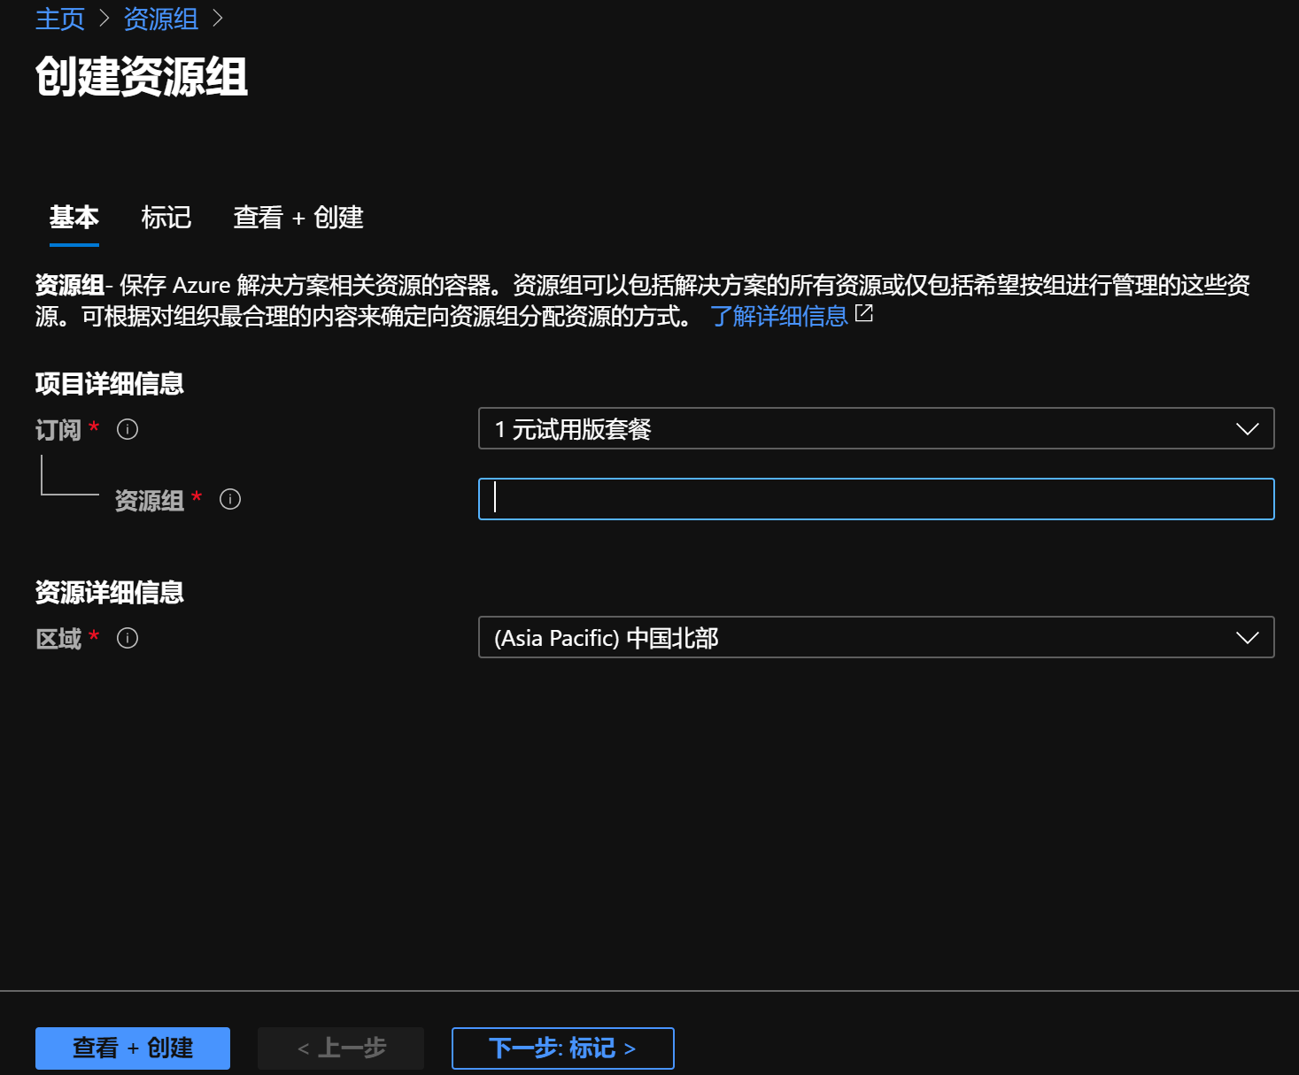Expand 区域 dropdown chevron arrow
The image size is (1299, 1075).
click(1248, 638)
